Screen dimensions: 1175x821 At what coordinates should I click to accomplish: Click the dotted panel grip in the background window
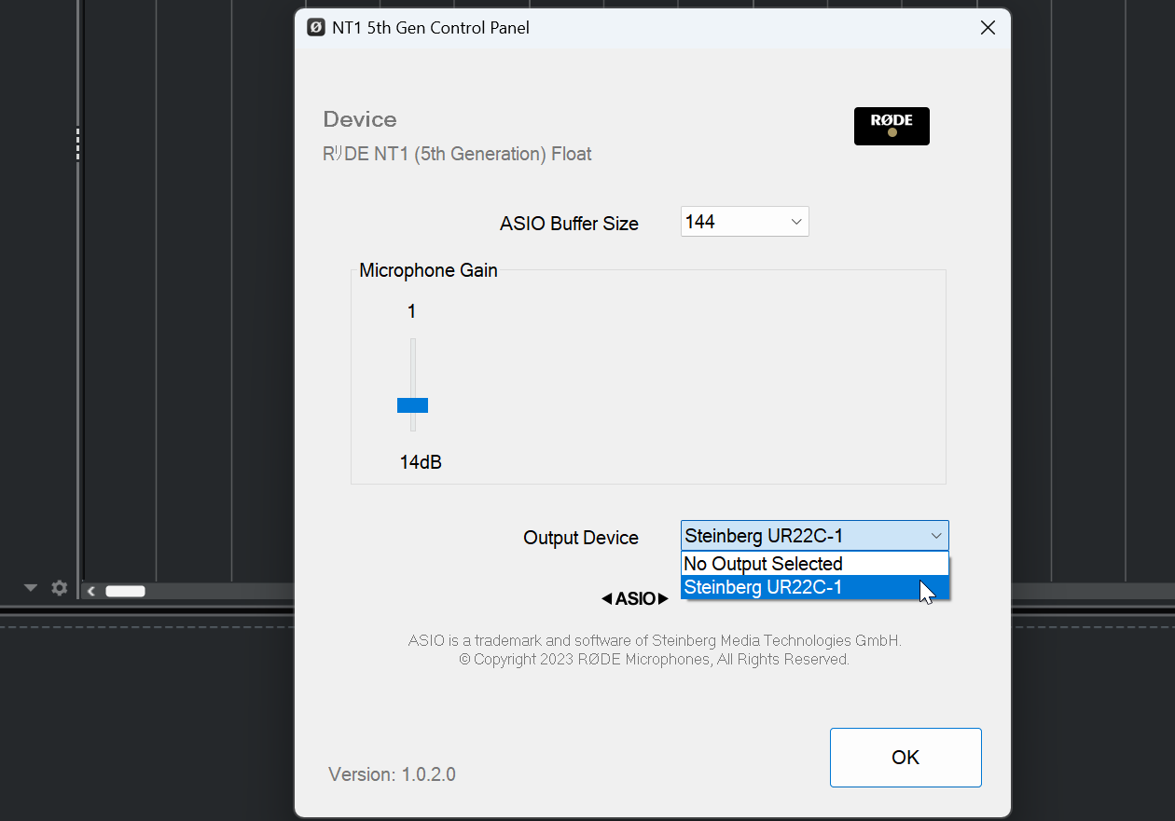(77, 144)
